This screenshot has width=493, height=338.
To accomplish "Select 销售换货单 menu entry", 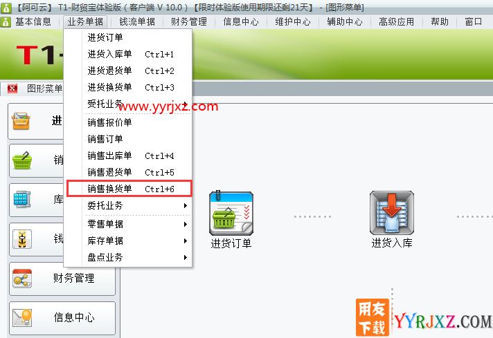I will [129, 189].
